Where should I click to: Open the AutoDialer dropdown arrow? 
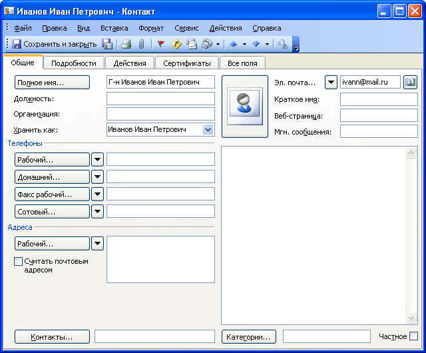218,45
